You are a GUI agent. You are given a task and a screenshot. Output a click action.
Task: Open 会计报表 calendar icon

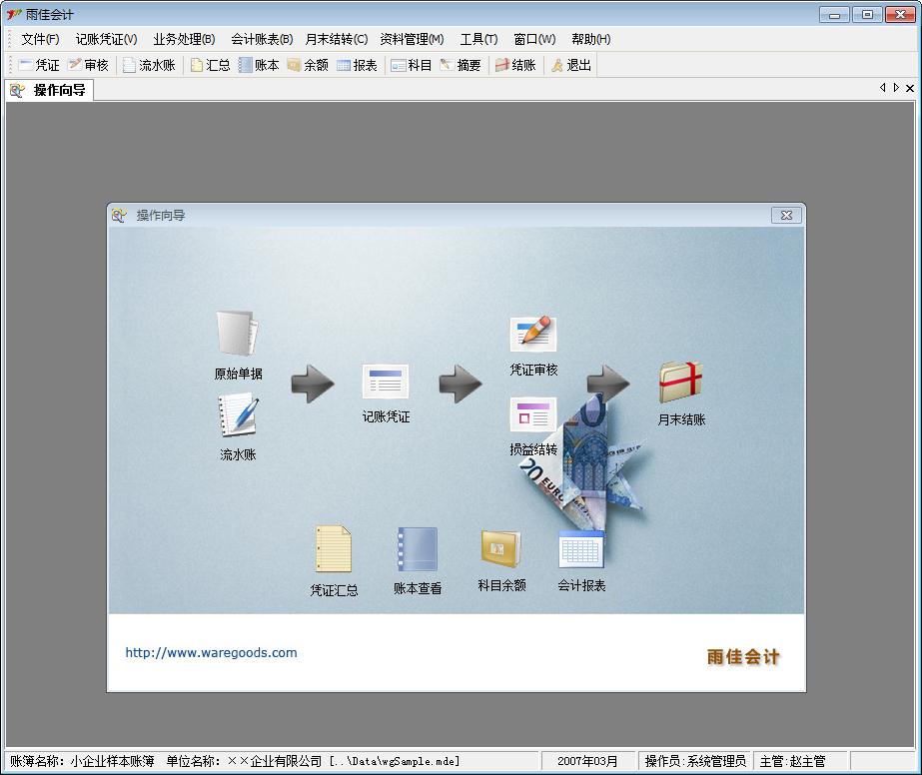[581, 549]
